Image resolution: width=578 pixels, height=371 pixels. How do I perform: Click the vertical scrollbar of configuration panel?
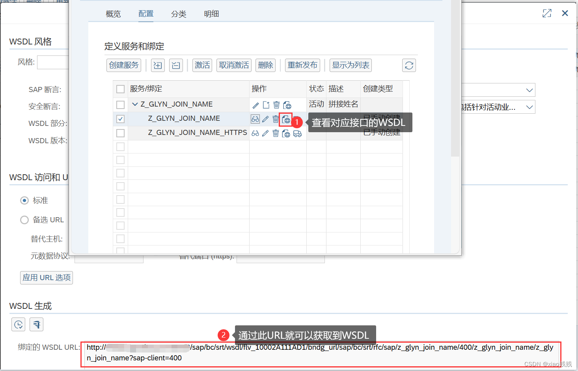pos(455,79)
